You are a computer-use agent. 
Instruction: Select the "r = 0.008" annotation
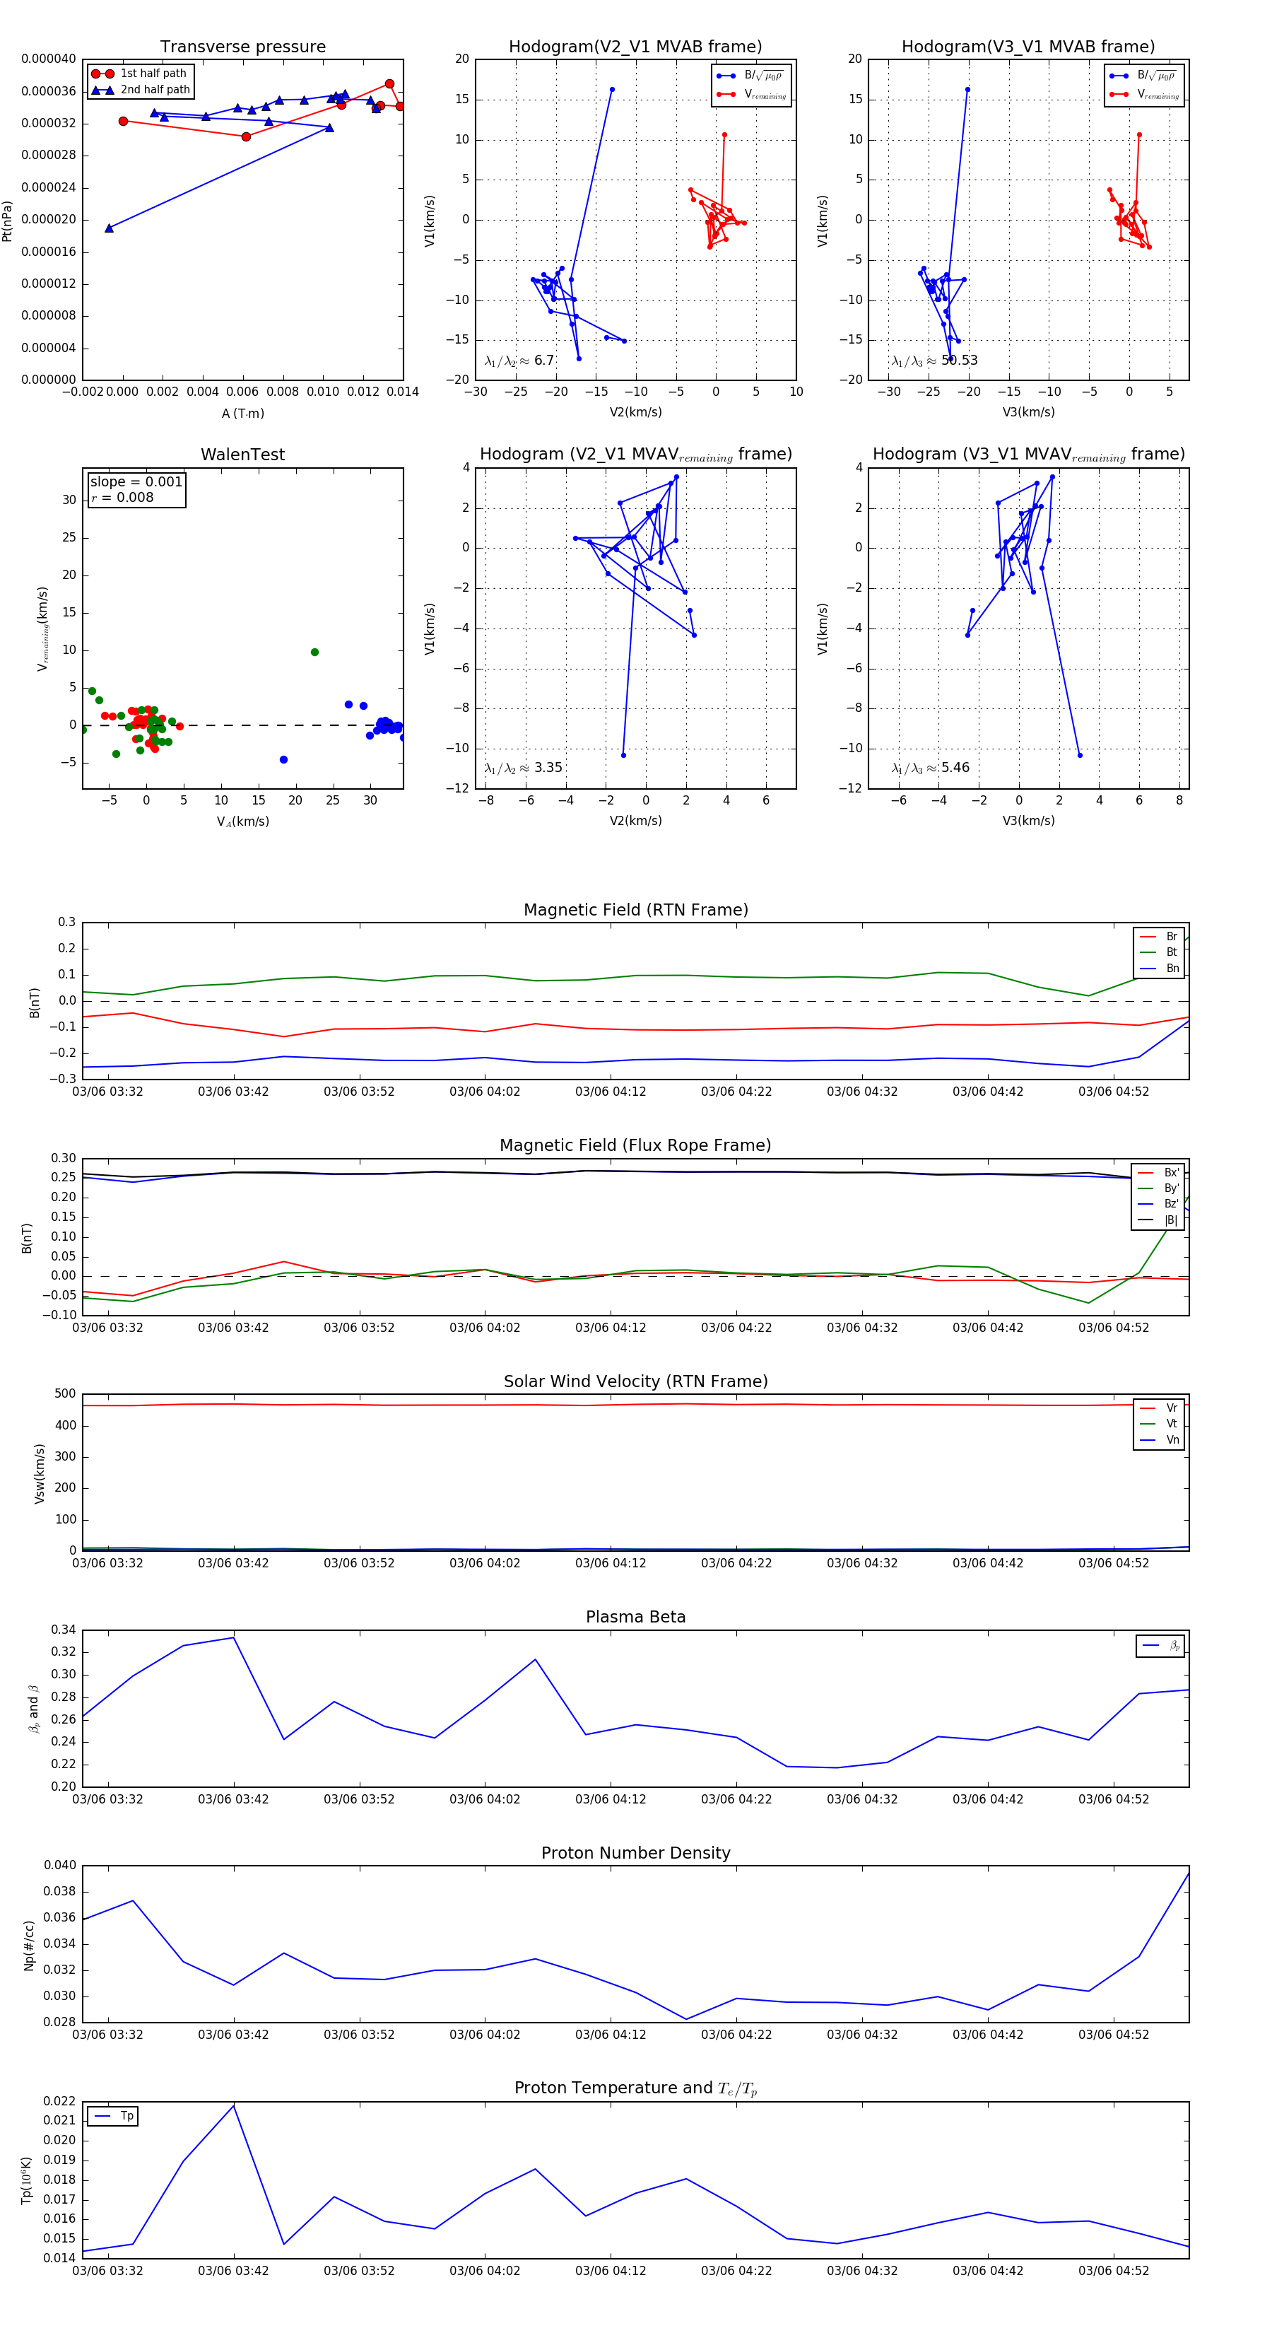click(x=122, y=497)
